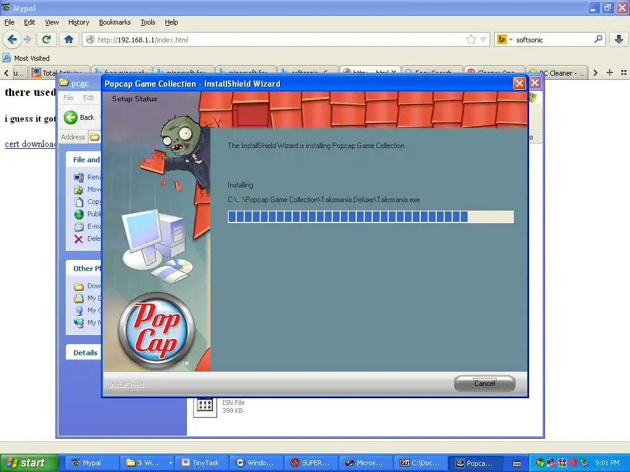Click Delete this file red X icon
This screenshot has width=630, height=472.
[78, 239]
